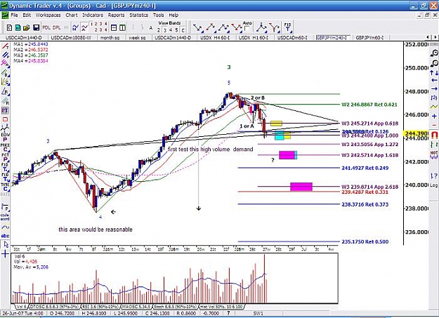Select the red rectangle drawing tool
Viewport: 439px width, 318px height.
pyautogui.click(x=5, y=119)
